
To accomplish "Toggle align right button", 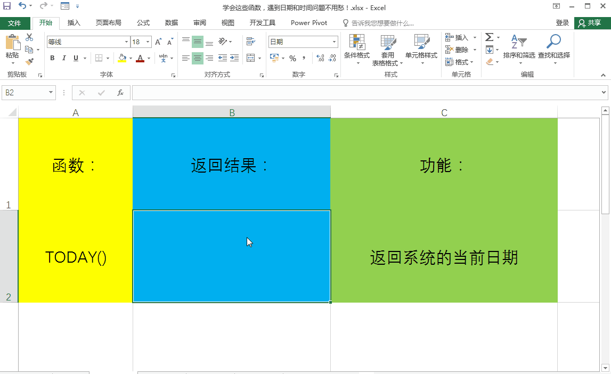I will click(x=209, y=58).
